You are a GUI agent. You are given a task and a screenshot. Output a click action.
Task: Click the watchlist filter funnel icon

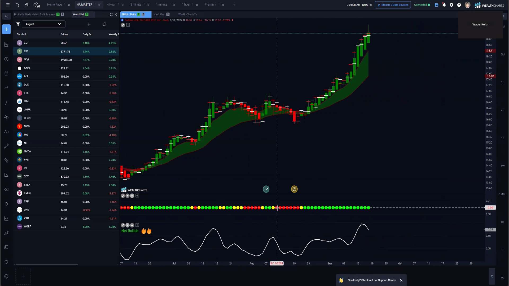[18, 24]
